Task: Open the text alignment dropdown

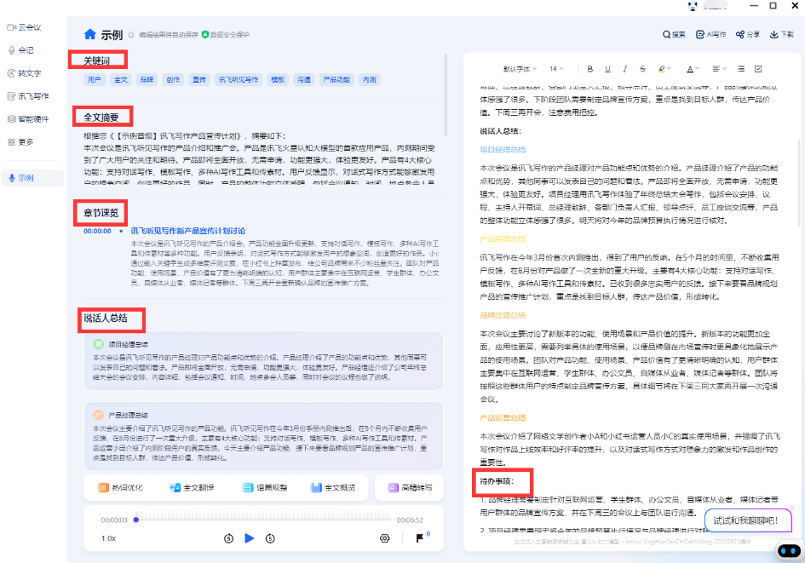Action: click(x=719, y=69)
